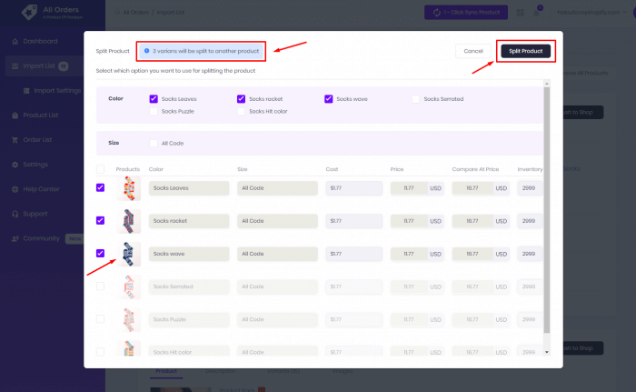This screenshot has width=636, height=392.
Task: Click the All Orders logo icon
Action: 29,12
